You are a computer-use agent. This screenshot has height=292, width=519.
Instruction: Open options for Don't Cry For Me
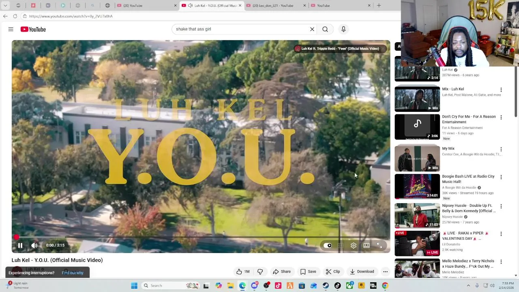click(501, 117)
